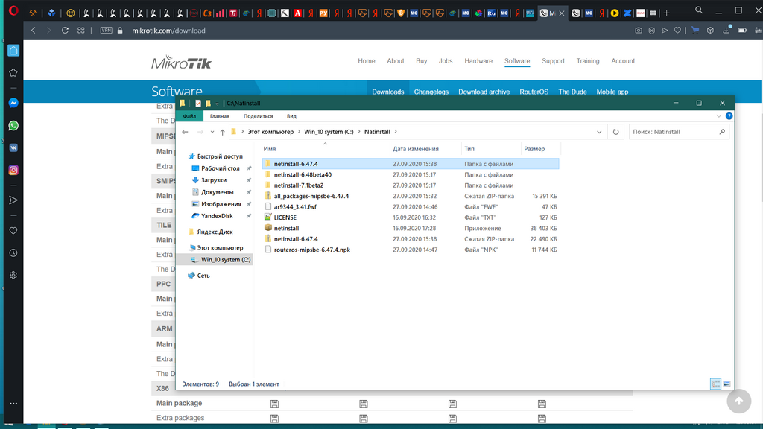Select the netinstall application file
Image resolution: width=763 pixels, height=429 pixels.
286,228
